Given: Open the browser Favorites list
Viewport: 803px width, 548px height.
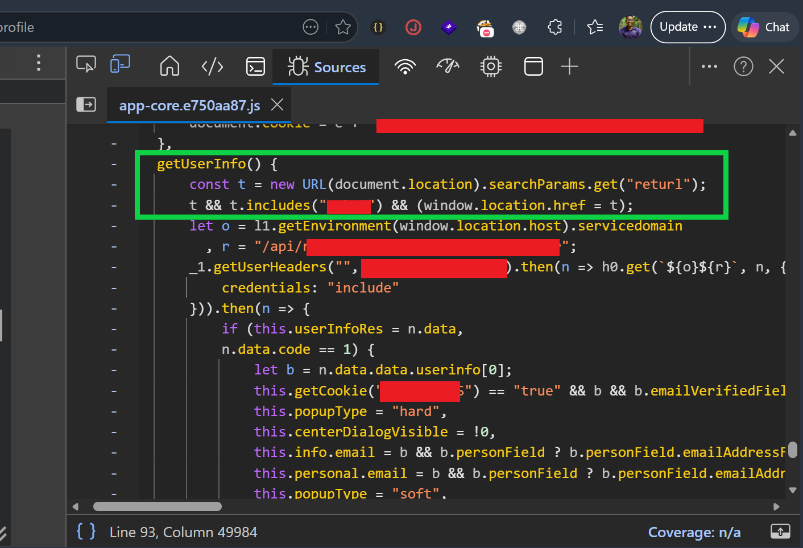Looking at the screenshot, I should [595, 27].
